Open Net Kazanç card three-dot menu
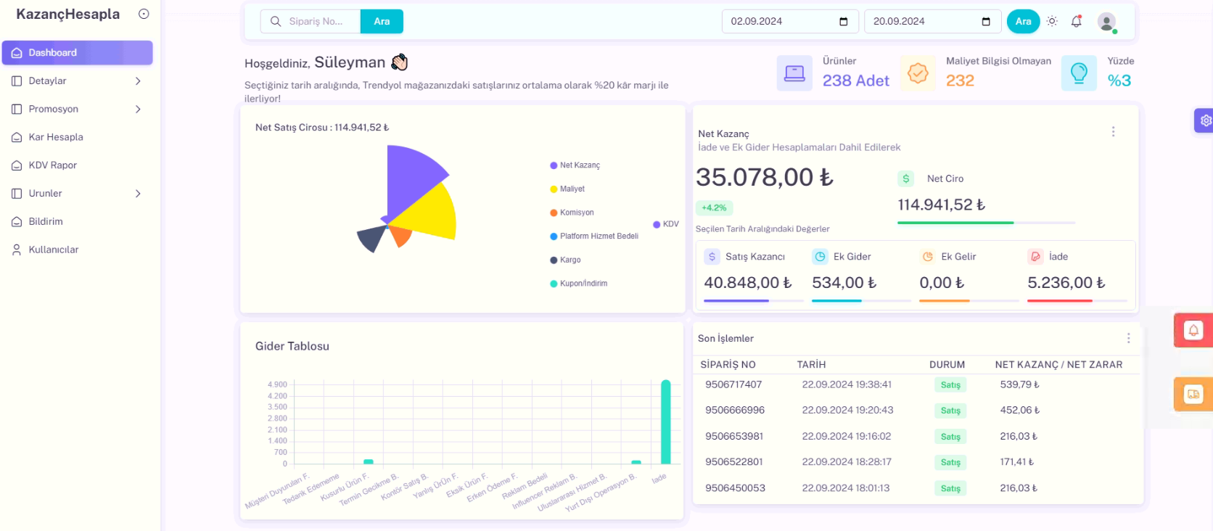Viewport: 1213px width, 531px height. coord(1113,131)
